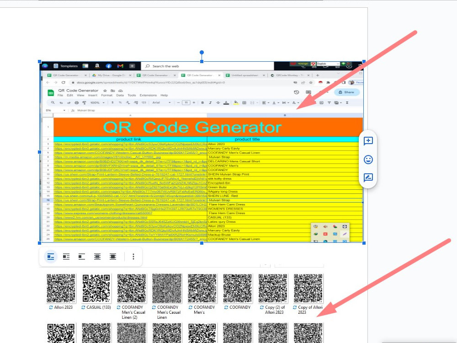This screenshot has height=343, width=457.
Task: Select Copy of Allori 2823 QR thumbnail
Action: (x=308, y=288)
